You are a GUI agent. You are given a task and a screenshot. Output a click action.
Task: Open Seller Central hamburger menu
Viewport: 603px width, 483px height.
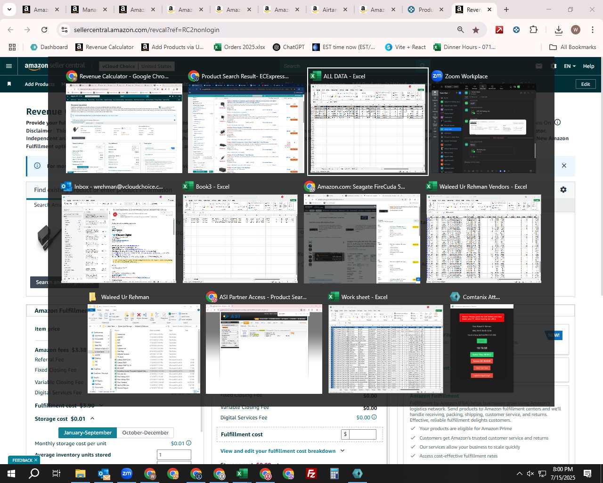[8, 66]
